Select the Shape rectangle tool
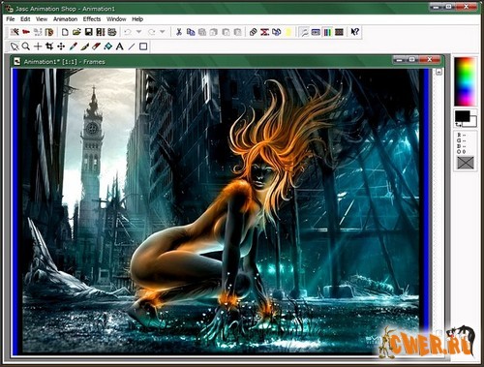Image resolution: width=484 pixels, height=367 pixels. [143, 46]
